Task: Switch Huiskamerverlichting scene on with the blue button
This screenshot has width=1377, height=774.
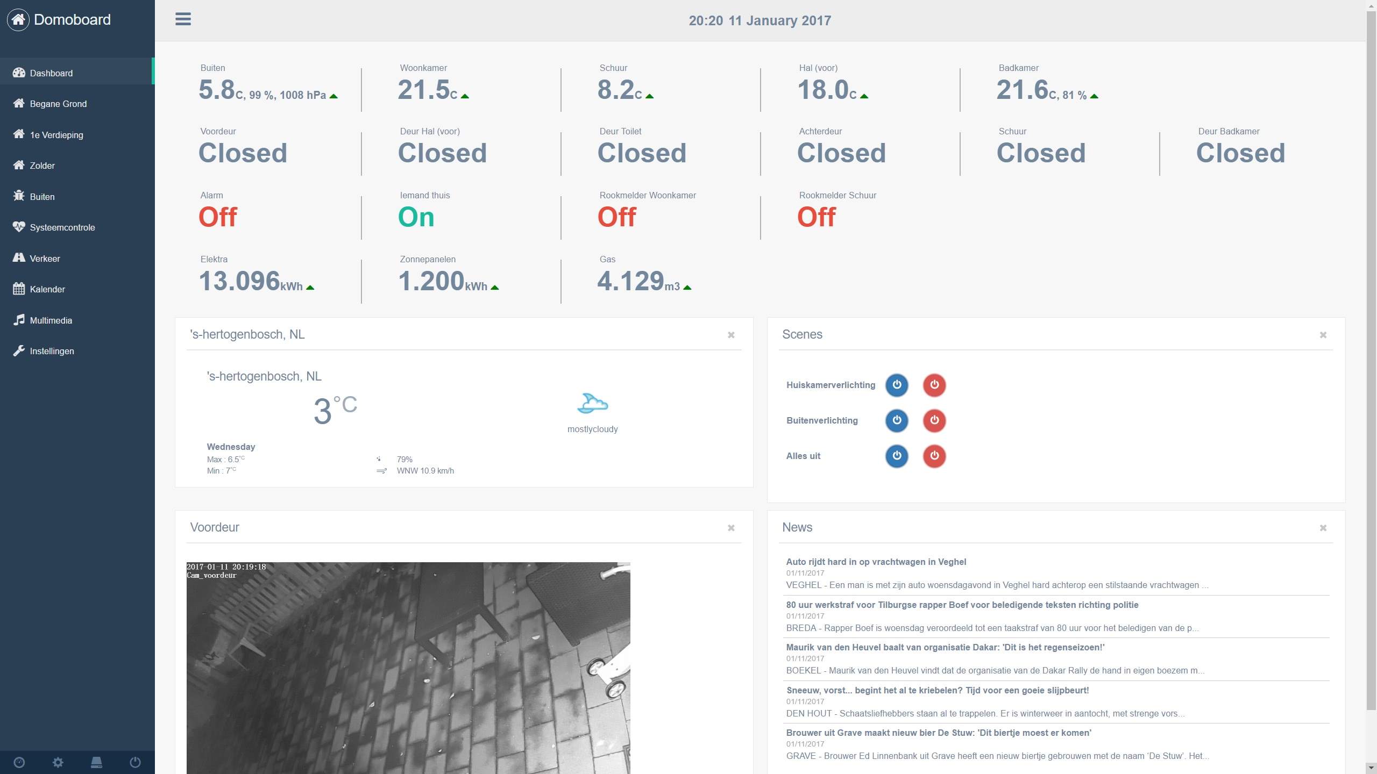Action: (x=897, y=385)
